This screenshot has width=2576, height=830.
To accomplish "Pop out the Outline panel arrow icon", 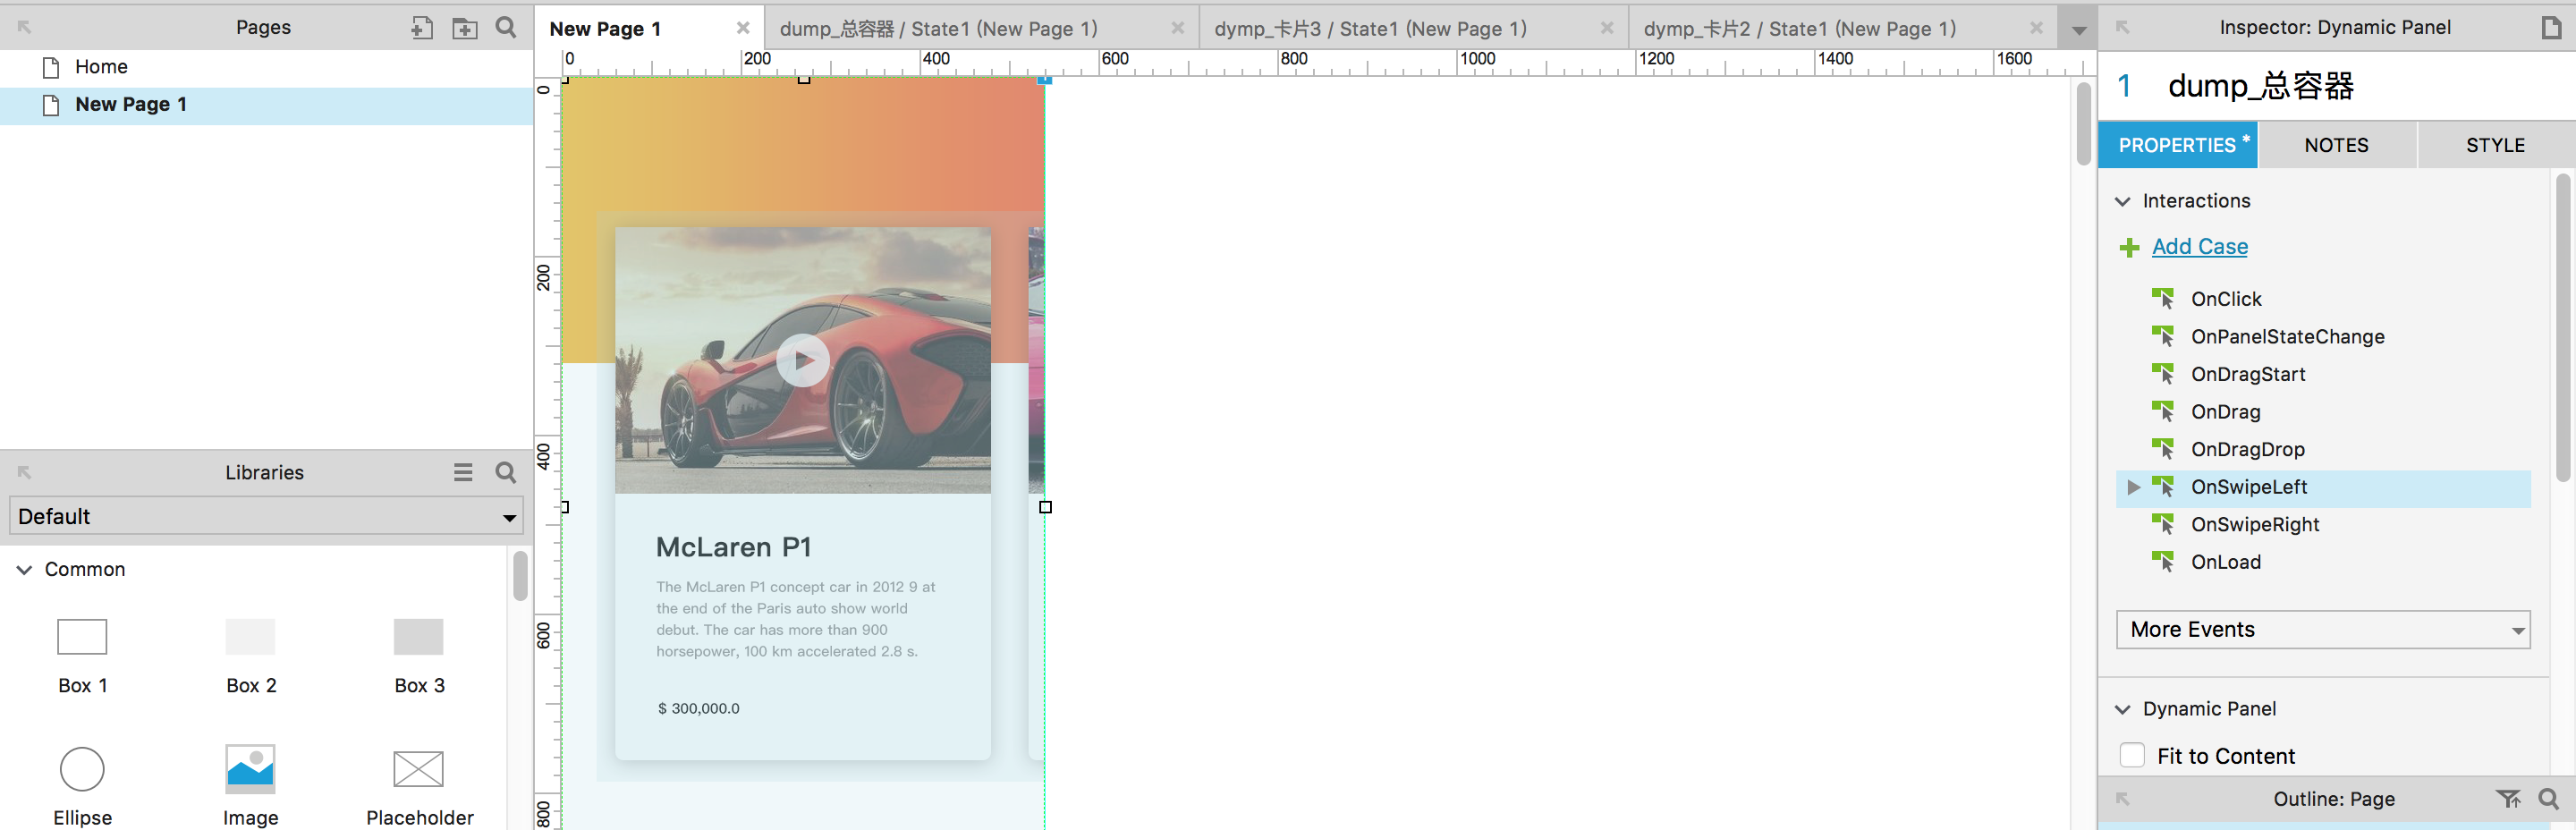I will (x=2123, y=799).
